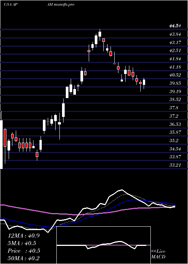Click the 33.87 price axis label
This screenshot has height=264, width=188.
click(175, 157)
